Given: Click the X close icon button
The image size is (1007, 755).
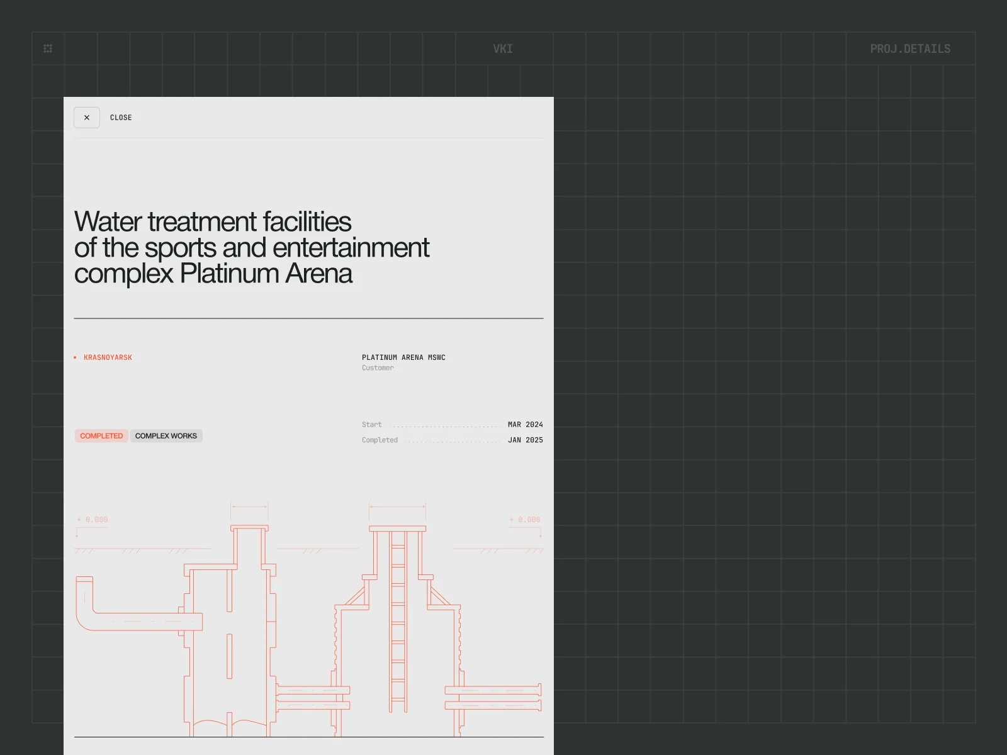Looking at the screenshot, I should 87,118.
